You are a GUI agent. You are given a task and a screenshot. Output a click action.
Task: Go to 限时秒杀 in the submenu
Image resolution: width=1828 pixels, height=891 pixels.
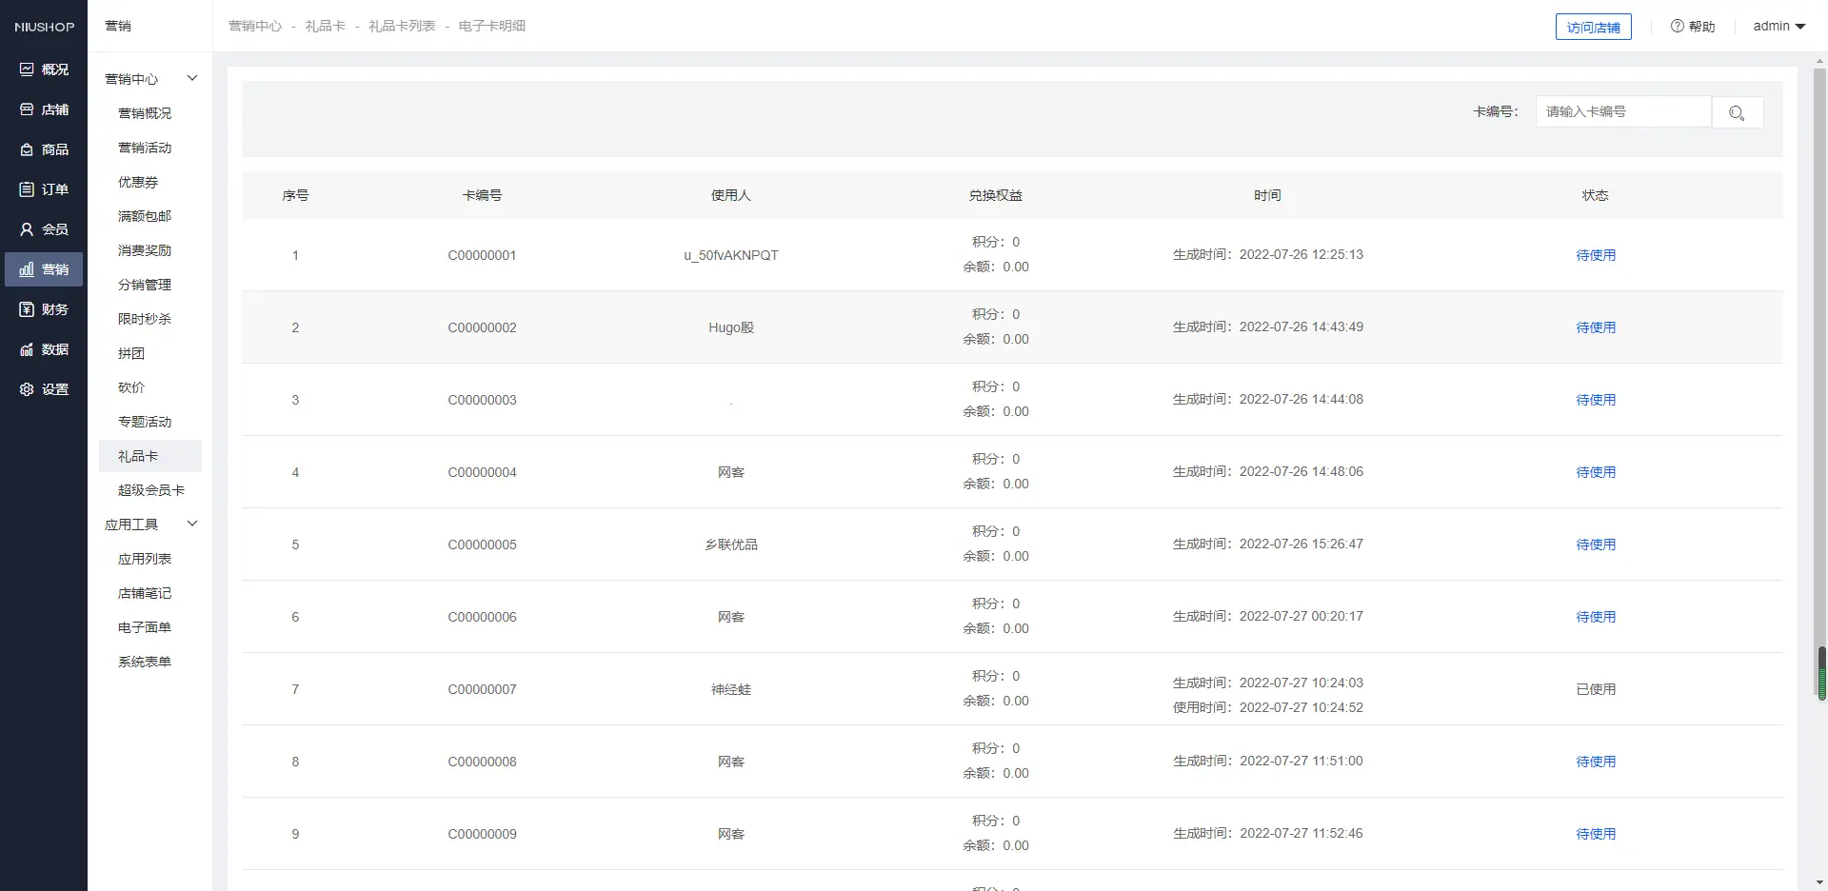click(x=144, y=319)
